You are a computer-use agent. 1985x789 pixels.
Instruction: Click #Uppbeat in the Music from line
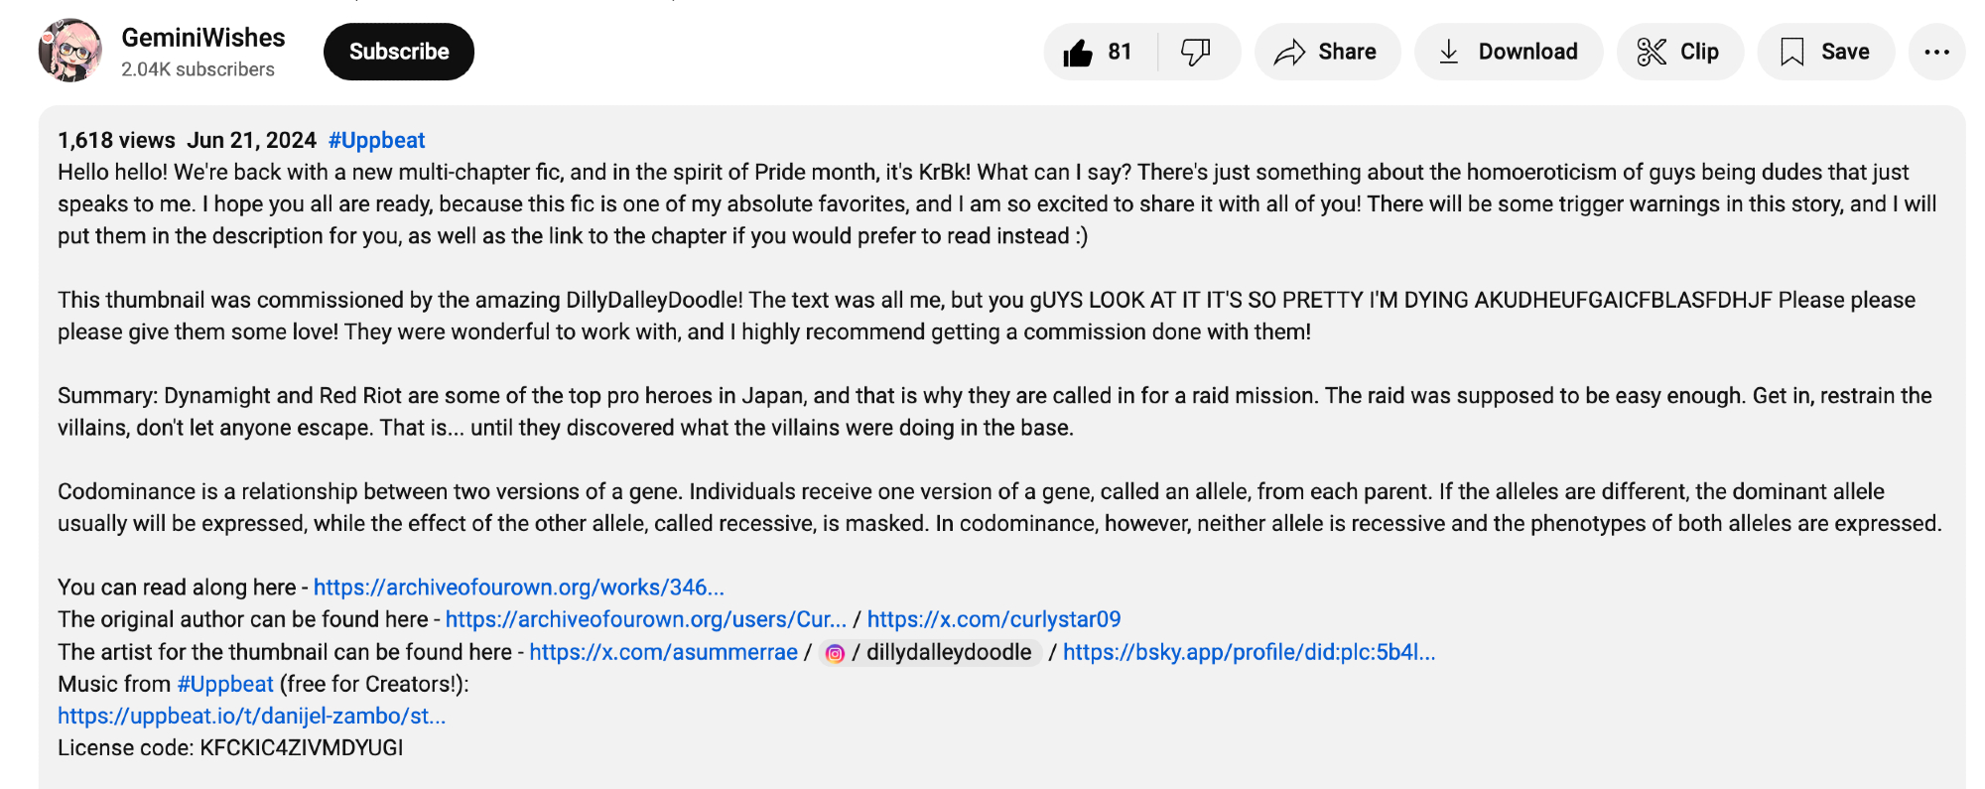(225, 684)
